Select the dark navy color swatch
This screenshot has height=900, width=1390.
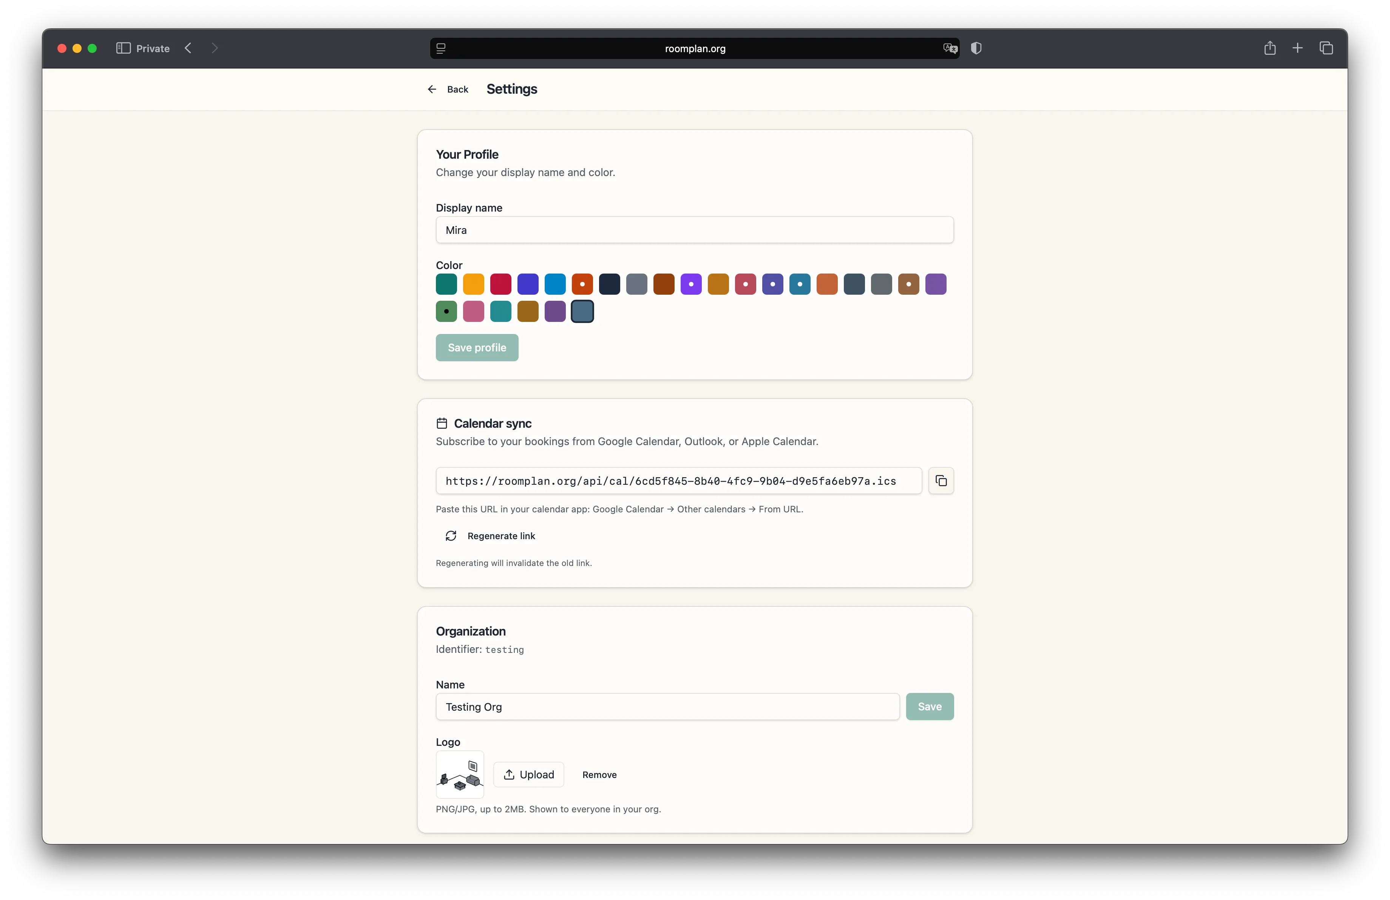pos(609,284)
